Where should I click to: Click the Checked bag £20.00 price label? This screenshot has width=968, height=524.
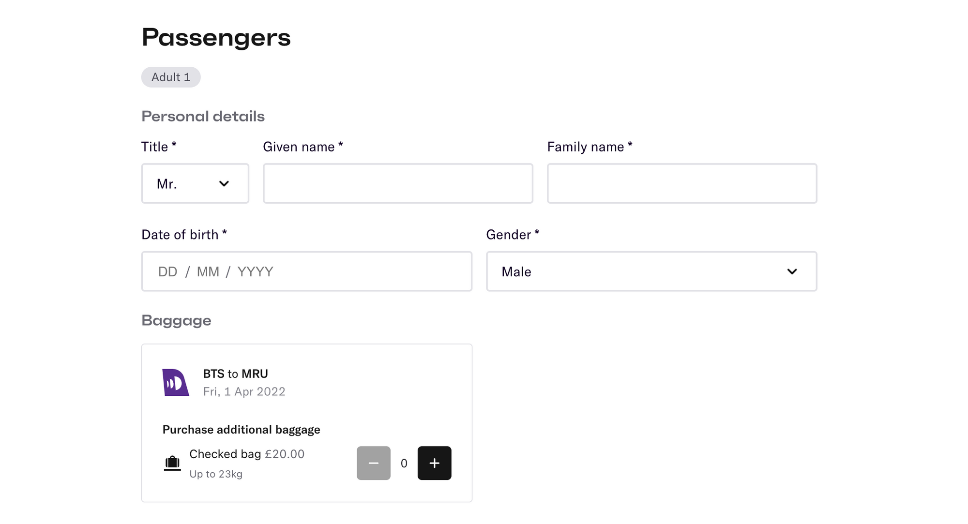[247, 454]
